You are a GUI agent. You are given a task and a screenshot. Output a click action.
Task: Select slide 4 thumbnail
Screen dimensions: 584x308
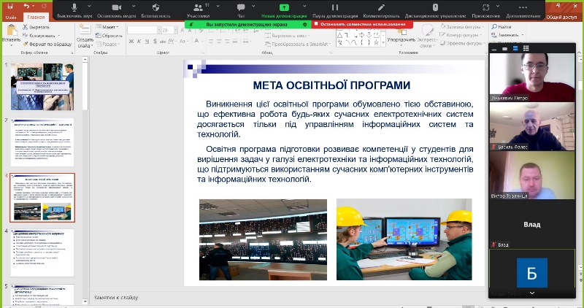coord(42,253)
